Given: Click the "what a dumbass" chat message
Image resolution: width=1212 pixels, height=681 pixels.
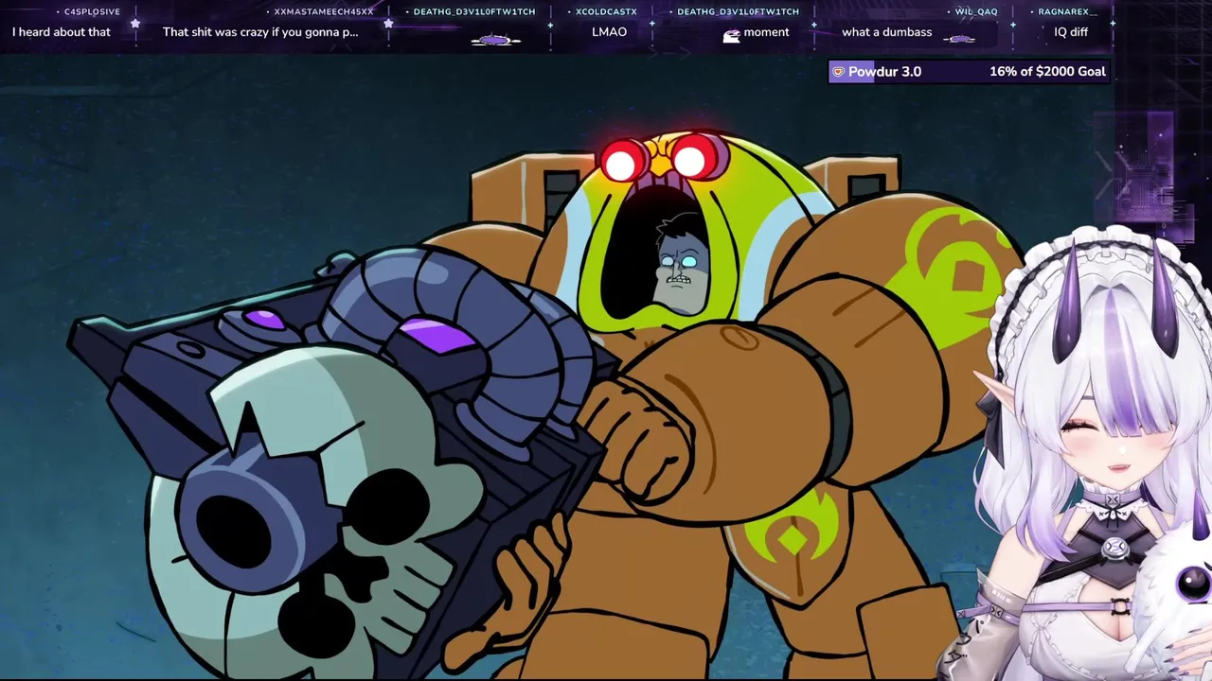Looking at the screenshot, I should point(887,32).
